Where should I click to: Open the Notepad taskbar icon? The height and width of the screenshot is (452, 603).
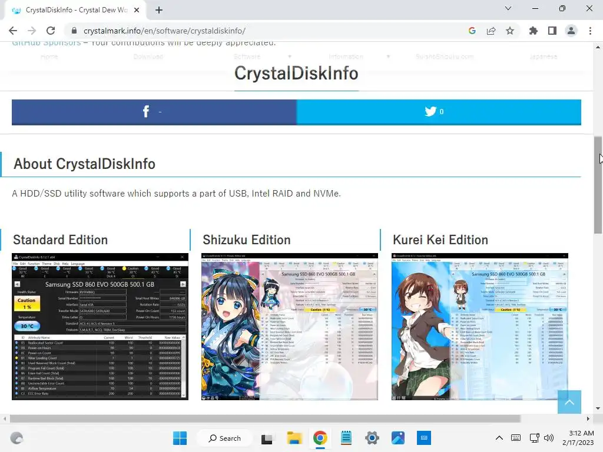tap(346, 438)
